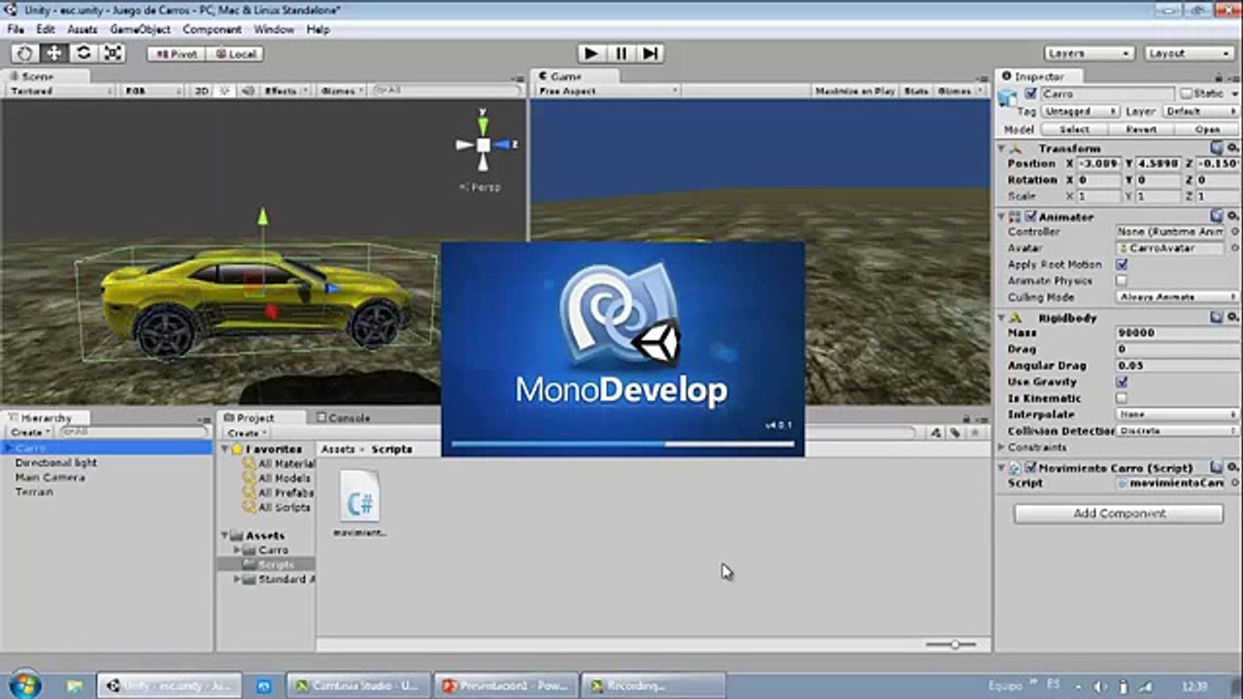
Task: Toggle Apply Root Motion checkbox
Action: [1123, 265]
